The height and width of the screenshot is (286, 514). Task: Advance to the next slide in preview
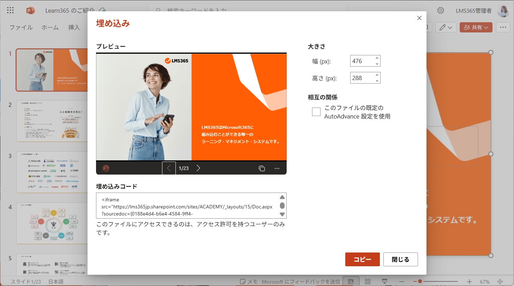click(198, 168)
